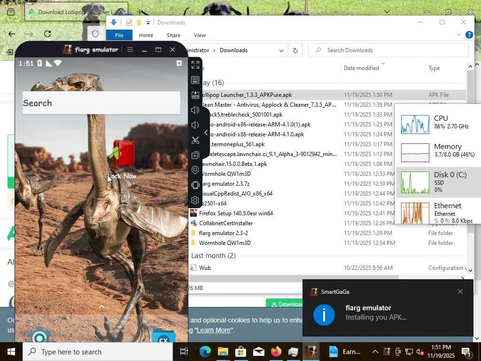
Task: Open the View ribbon tab in File Explorer
Action: tap(200, 35)
